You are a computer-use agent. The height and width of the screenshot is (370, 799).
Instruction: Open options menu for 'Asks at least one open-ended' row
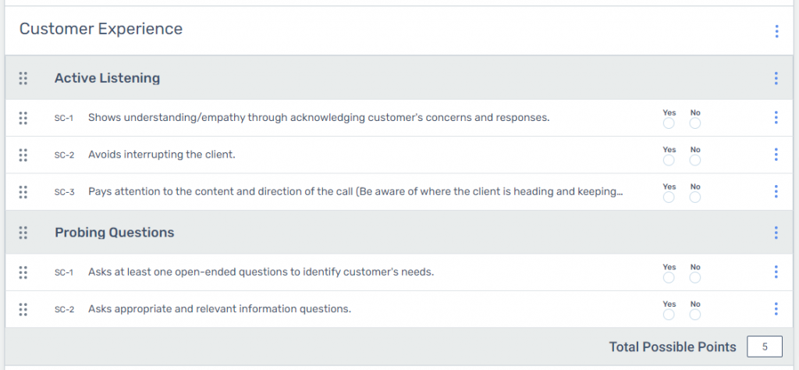(x=776, y=272)
